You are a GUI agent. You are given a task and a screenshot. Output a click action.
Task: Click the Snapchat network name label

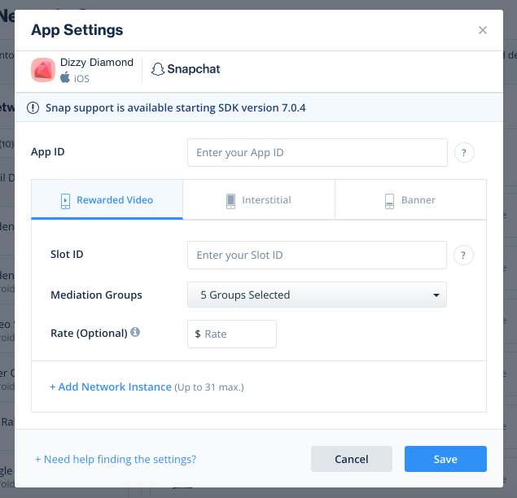(194, 70)
